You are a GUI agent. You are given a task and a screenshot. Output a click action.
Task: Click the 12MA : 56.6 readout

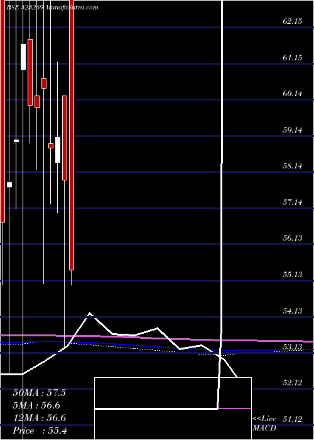click(39, 418)
